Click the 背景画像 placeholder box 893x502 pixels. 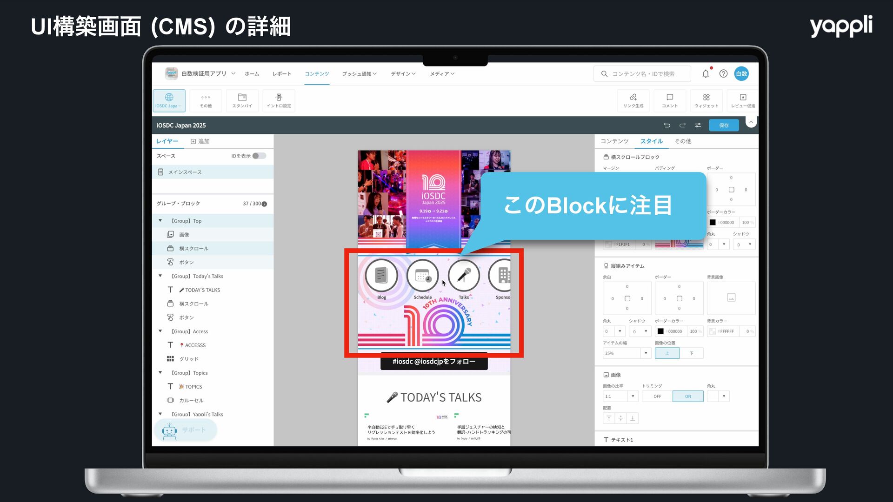click(x=731, y=298)
